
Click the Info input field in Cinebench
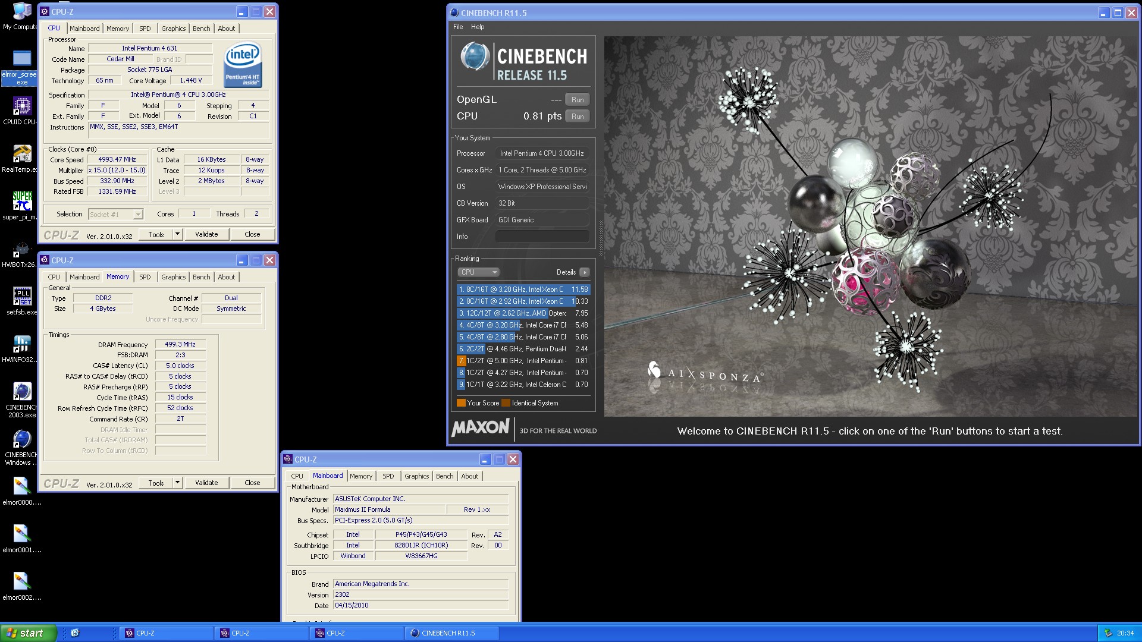point(542,237)
